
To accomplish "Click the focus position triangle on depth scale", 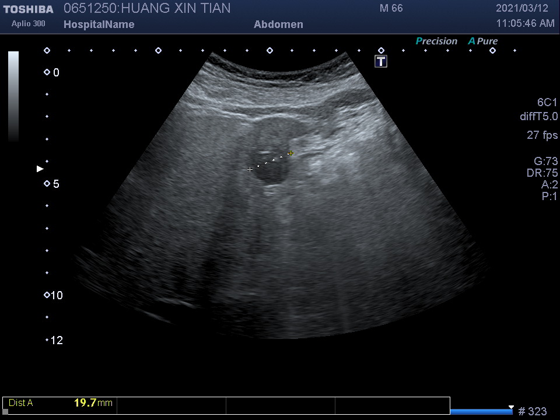I will coord(40,169).
